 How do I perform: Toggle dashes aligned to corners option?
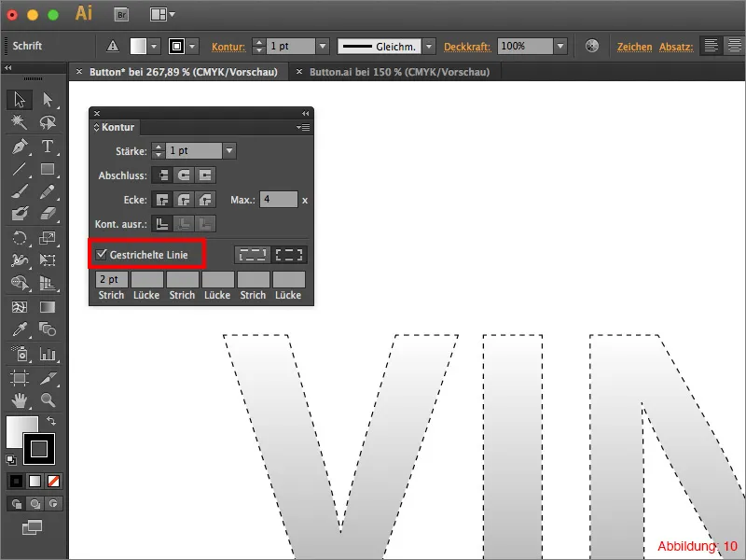289,255
